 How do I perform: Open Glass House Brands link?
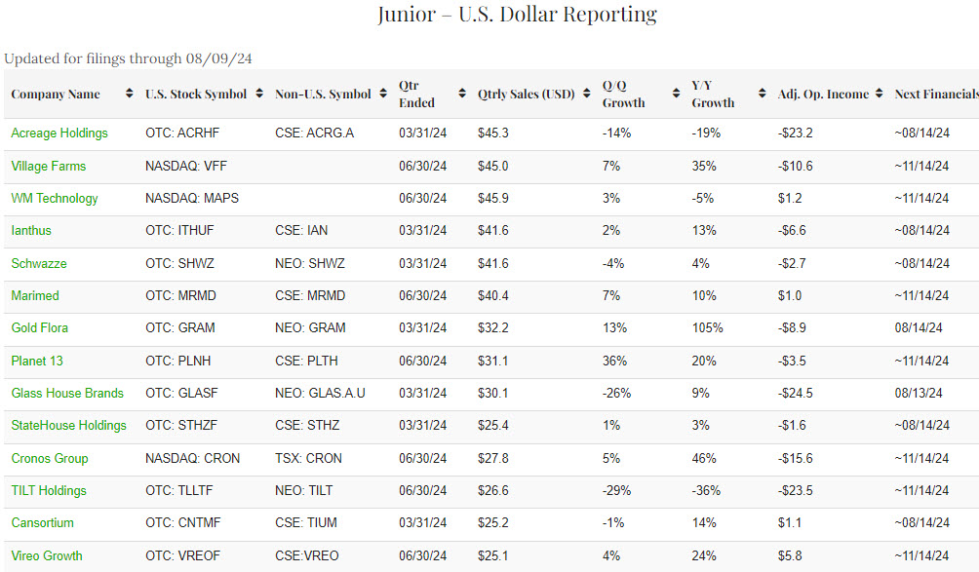click(x=67, y=393)
